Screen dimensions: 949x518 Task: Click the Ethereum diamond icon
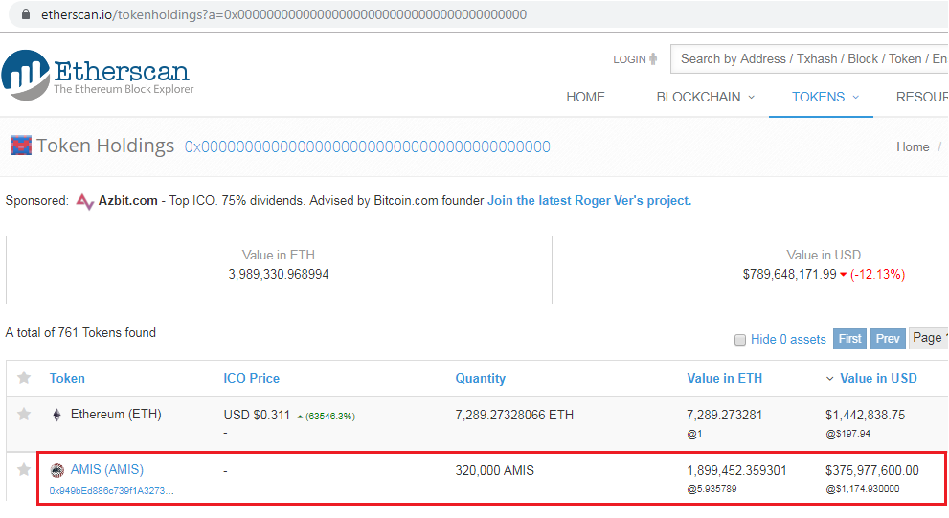56,416
